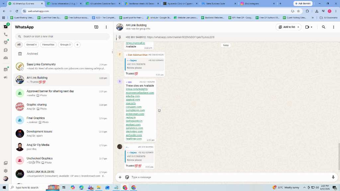Screen dimensions: 340x191
Task: Click the Type a message field
Action: (x=230, y=177)
